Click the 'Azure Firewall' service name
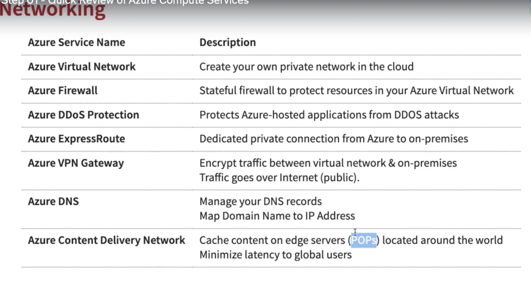The image size is (531, 281). coord(62,91)
